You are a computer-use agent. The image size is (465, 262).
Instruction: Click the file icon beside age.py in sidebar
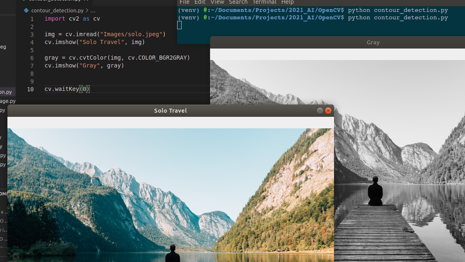[1, 101]
